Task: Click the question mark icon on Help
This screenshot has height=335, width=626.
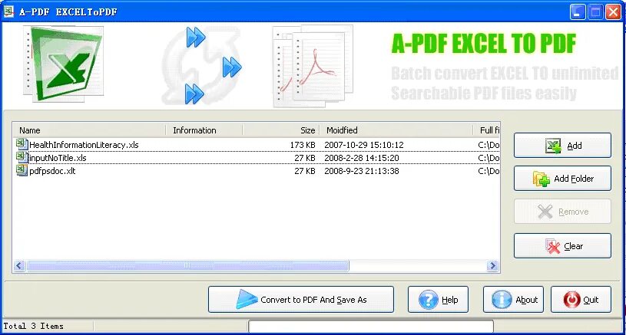Action: (428, 300)
